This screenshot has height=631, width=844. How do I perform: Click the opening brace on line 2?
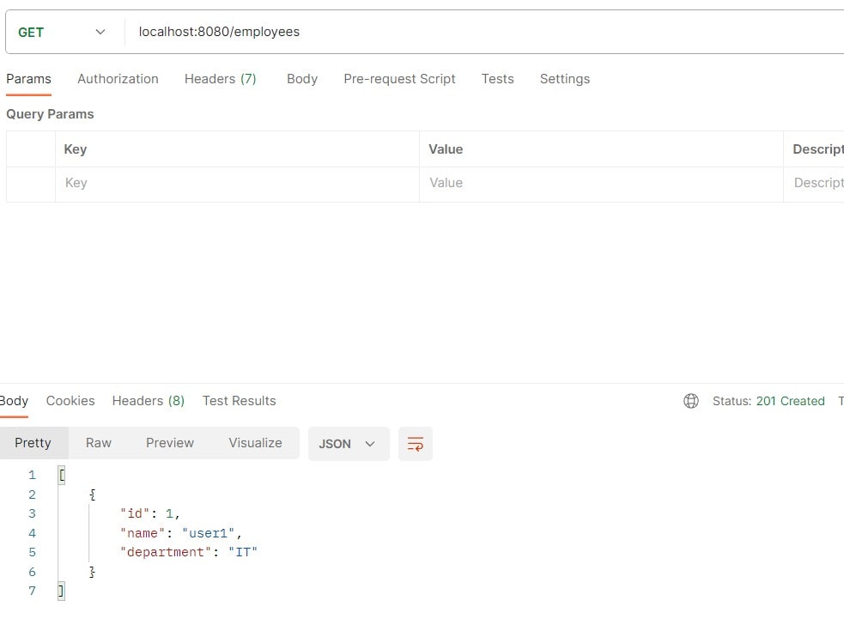(x=92, y=494)
